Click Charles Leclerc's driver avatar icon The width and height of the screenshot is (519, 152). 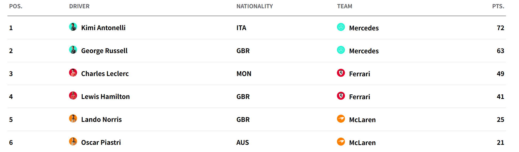(73, 73)
